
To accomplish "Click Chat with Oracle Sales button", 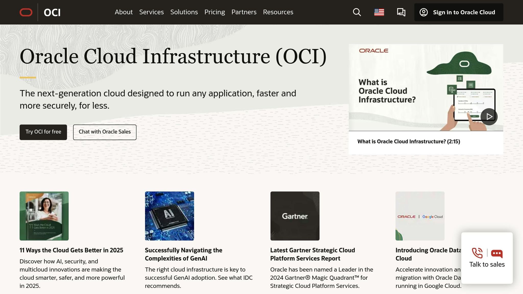I will point(105,132).
